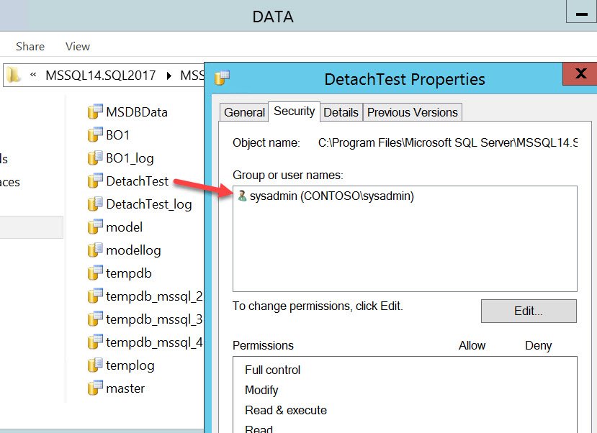Viewport: 597px width, 433px height.
Task: Open the Share ribbon tab
Action: [x=30, y=46]
